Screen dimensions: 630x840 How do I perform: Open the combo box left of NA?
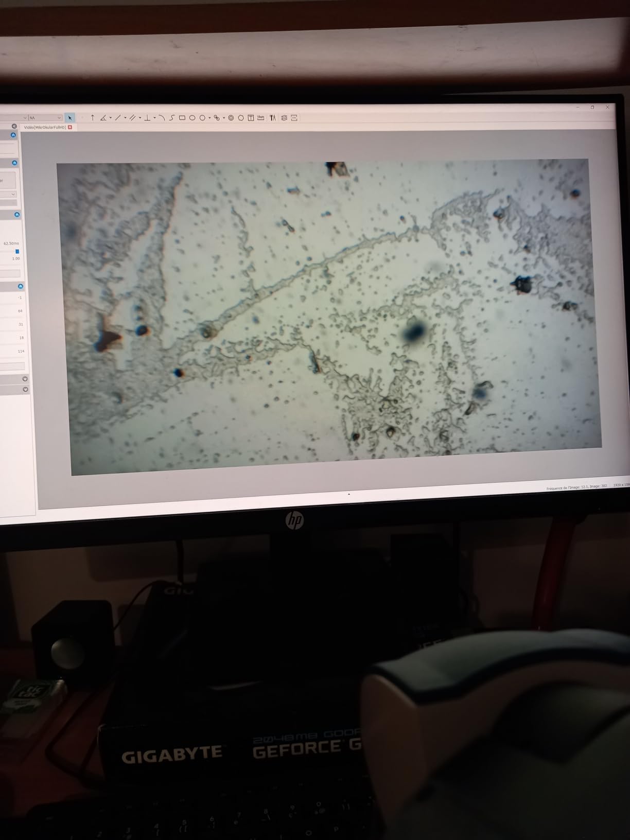[13, 118]
